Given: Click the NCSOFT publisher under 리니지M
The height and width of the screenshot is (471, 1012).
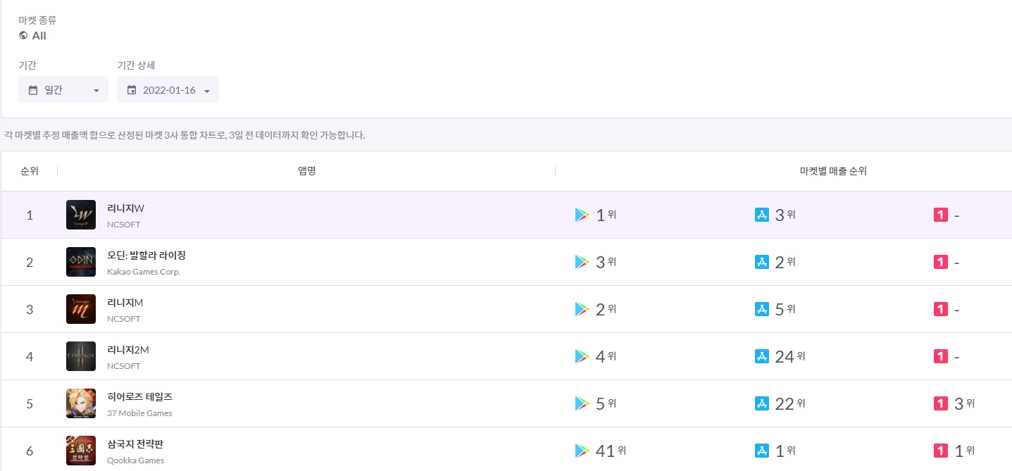Looking at the screenshot, I should pos(123,319).
